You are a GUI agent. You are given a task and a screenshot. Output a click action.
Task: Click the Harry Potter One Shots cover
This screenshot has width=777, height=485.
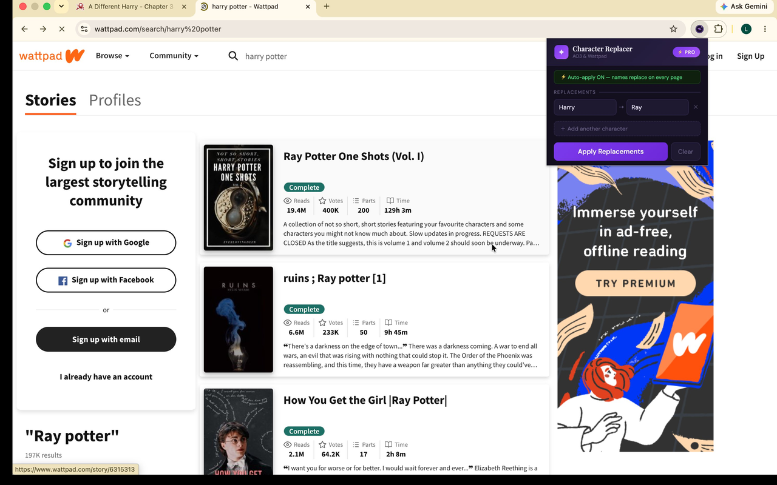point(239,198)
